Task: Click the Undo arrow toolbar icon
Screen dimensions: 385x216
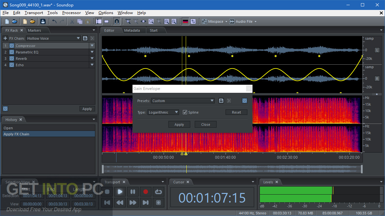Action: click(54, 21)
